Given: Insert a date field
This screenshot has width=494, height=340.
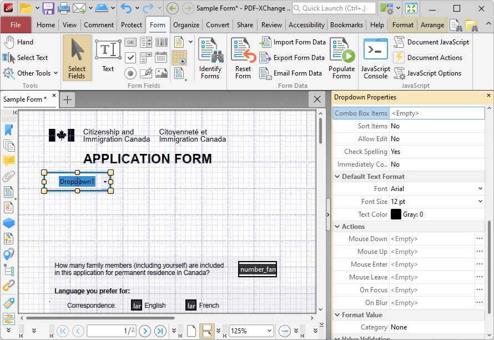Looking at the screenshot, I should point(162,58).
